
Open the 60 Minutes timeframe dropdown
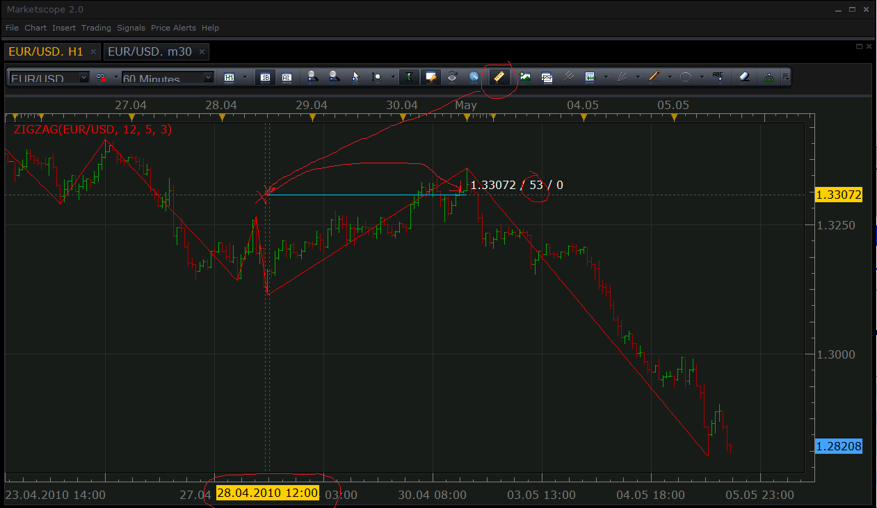click(x=208, y=77)
